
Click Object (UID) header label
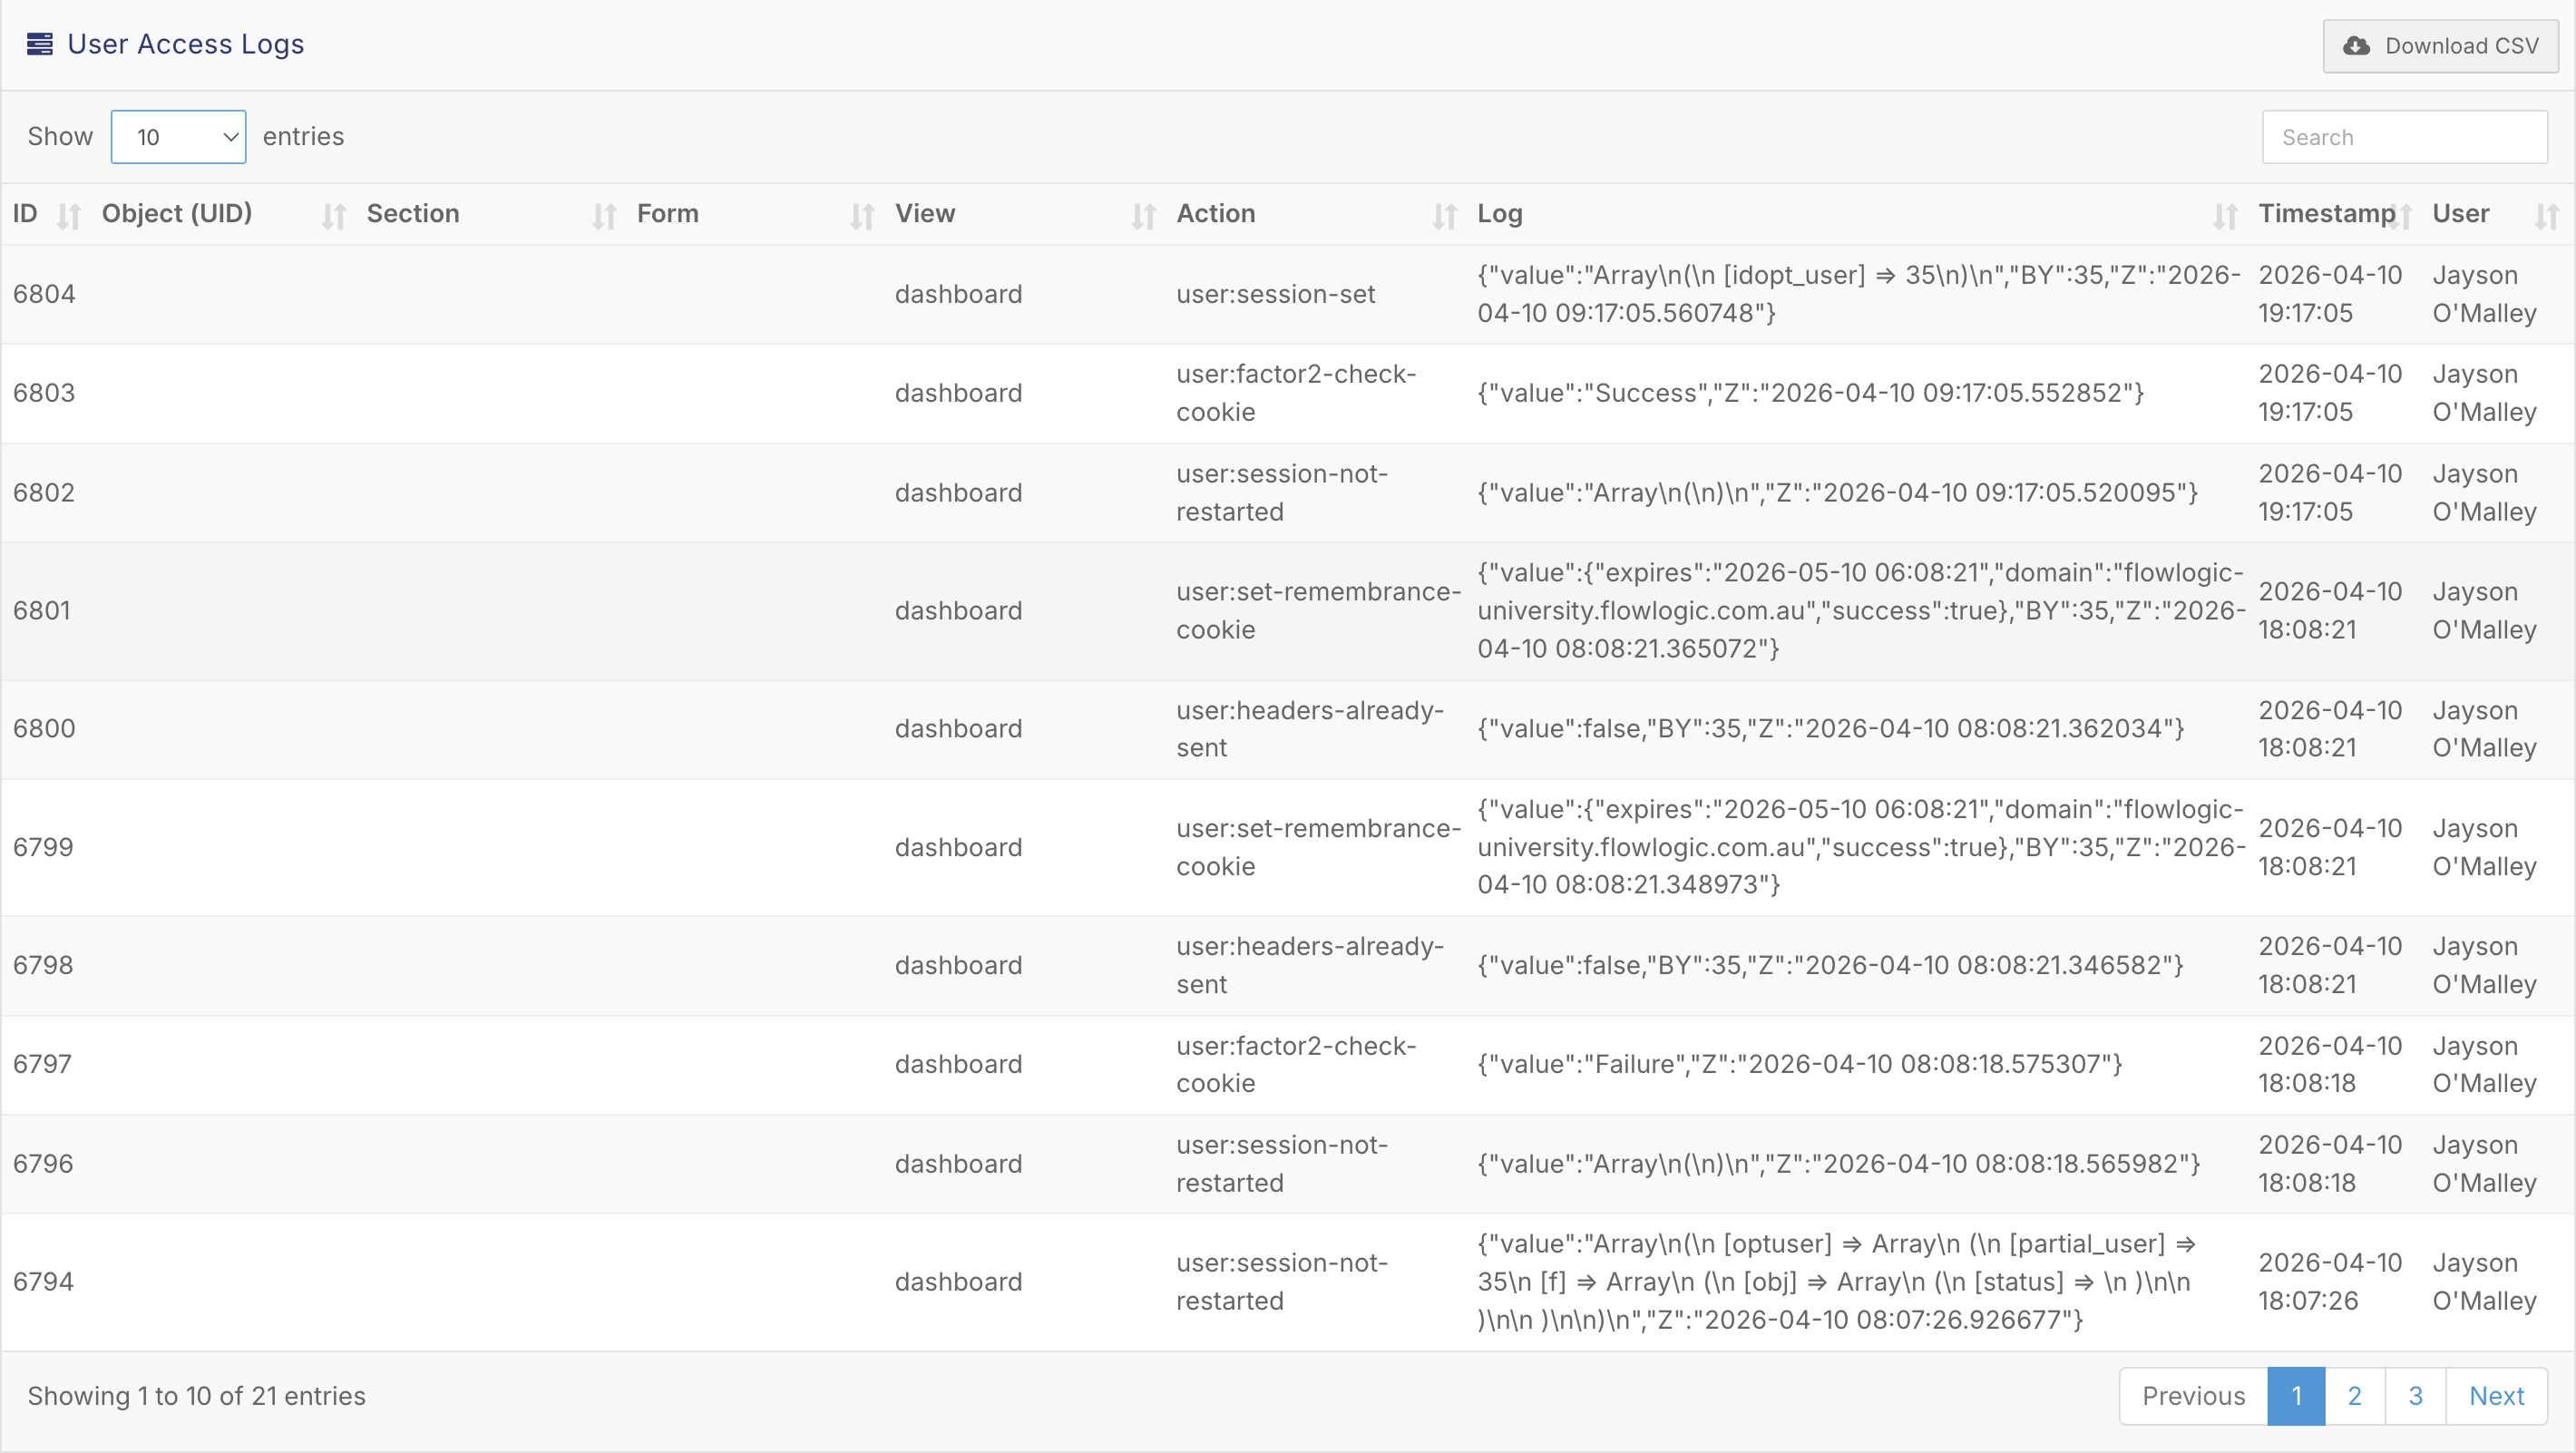pos(176,213)
